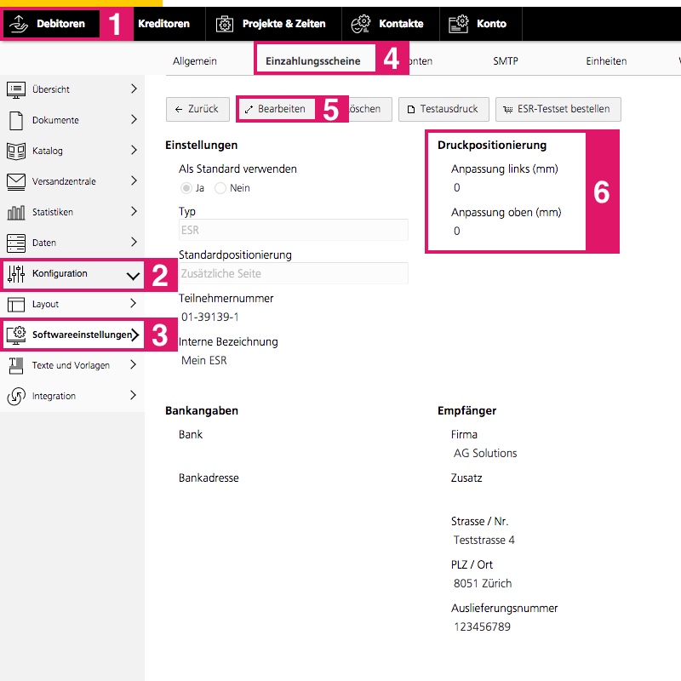Image resolution: width=681 pixels, height=681 pixels.
Task: Select the Nein radio button
Action: pyautogui.click(x=220, y=188)
